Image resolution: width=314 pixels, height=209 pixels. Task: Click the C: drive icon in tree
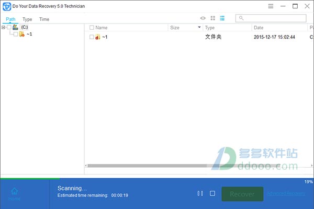coord(15,27)
